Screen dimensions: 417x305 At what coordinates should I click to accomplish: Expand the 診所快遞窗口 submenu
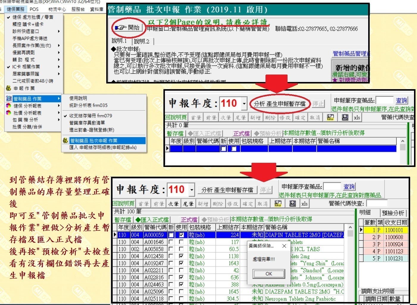click(59, 31)
